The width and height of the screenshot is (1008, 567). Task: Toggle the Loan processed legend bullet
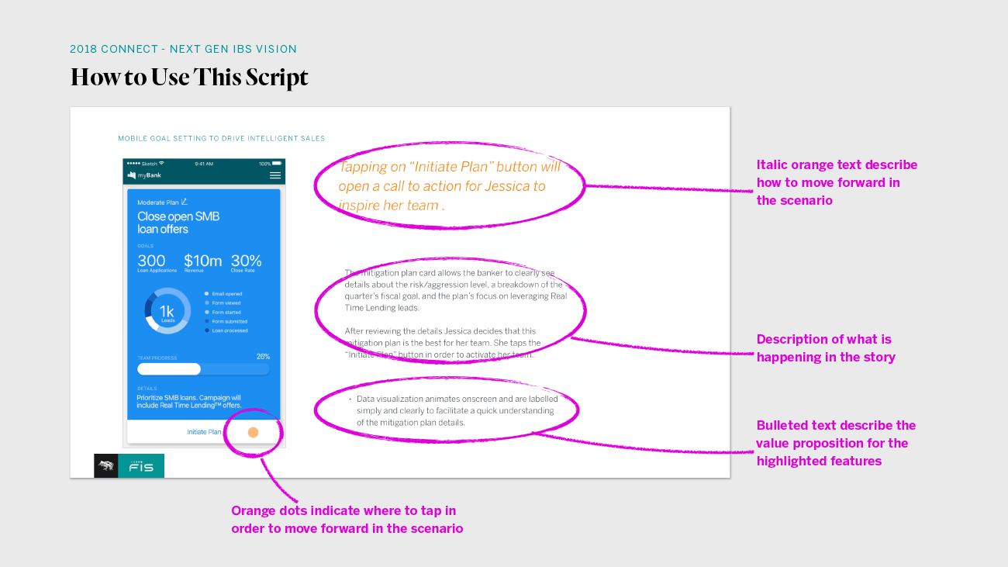206,330
